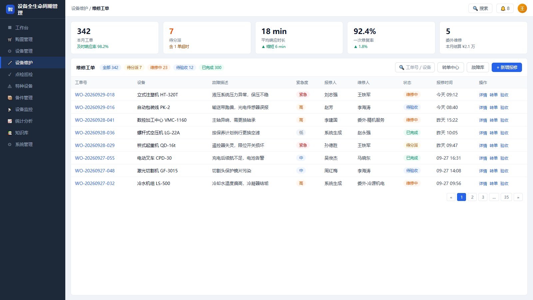533x300 pixels.
Task: Open 设备监控 in the sidebar
Action: pos(33,109)
